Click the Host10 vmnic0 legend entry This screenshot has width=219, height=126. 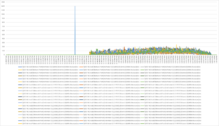[48, 85]
